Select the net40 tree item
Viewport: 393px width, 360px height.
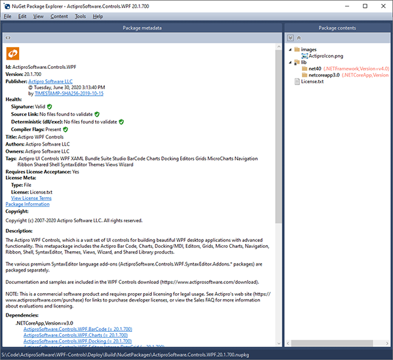click(315, 68)
